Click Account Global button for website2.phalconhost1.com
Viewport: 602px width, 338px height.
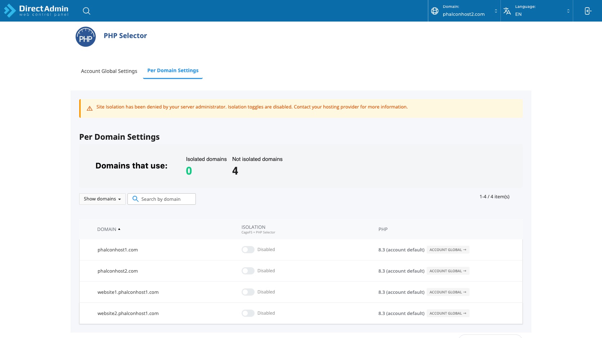coord(448,313)
